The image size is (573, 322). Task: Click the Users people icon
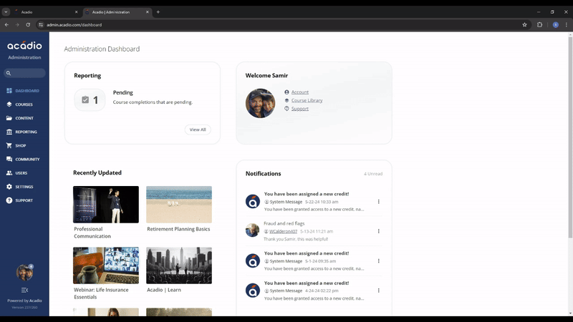[x=9, y=173]
